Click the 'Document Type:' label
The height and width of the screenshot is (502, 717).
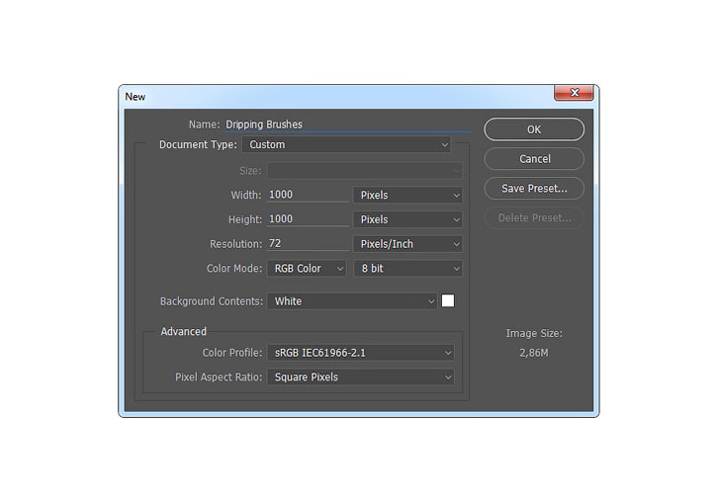tap(198, 145)
